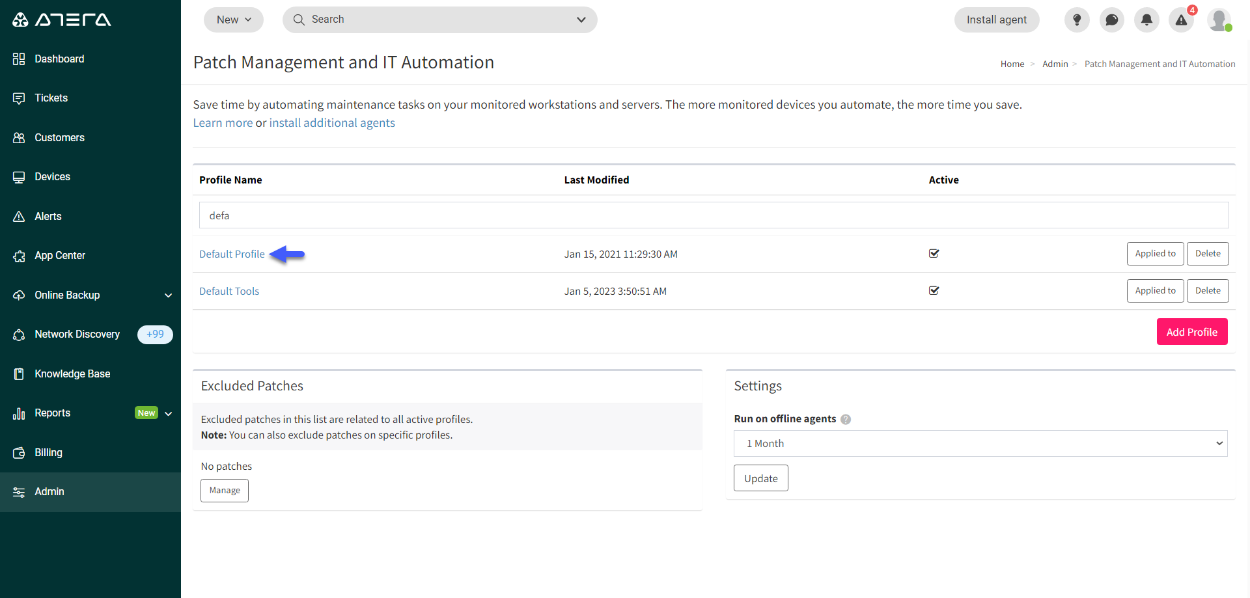Toggle the Active checkbox for Default Tools

coord(934,291)
